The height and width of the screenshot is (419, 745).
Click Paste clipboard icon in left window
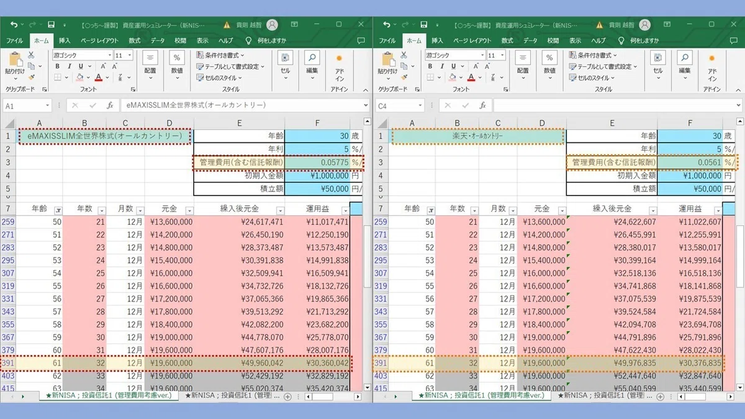point(16,60)
